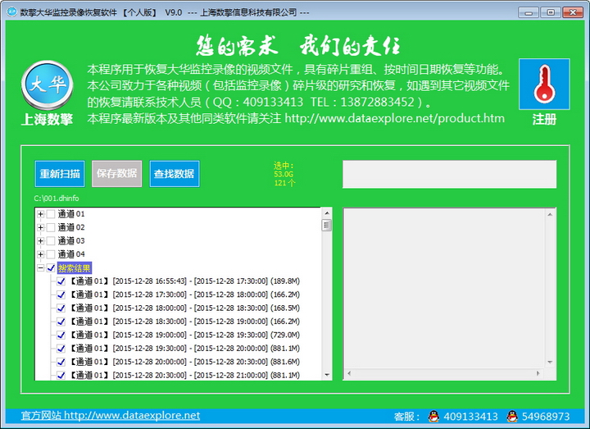This screenshot has height=429, width=590.
Task: Click the 查找数据 search data button
Action: pos(175,174)
